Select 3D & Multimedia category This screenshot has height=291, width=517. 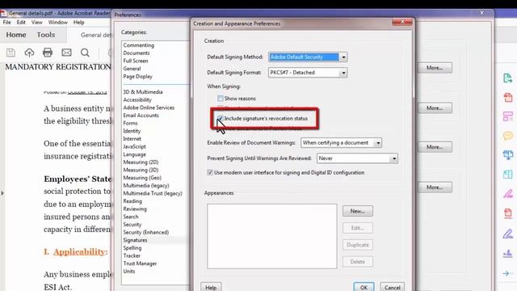coord(143,91)
